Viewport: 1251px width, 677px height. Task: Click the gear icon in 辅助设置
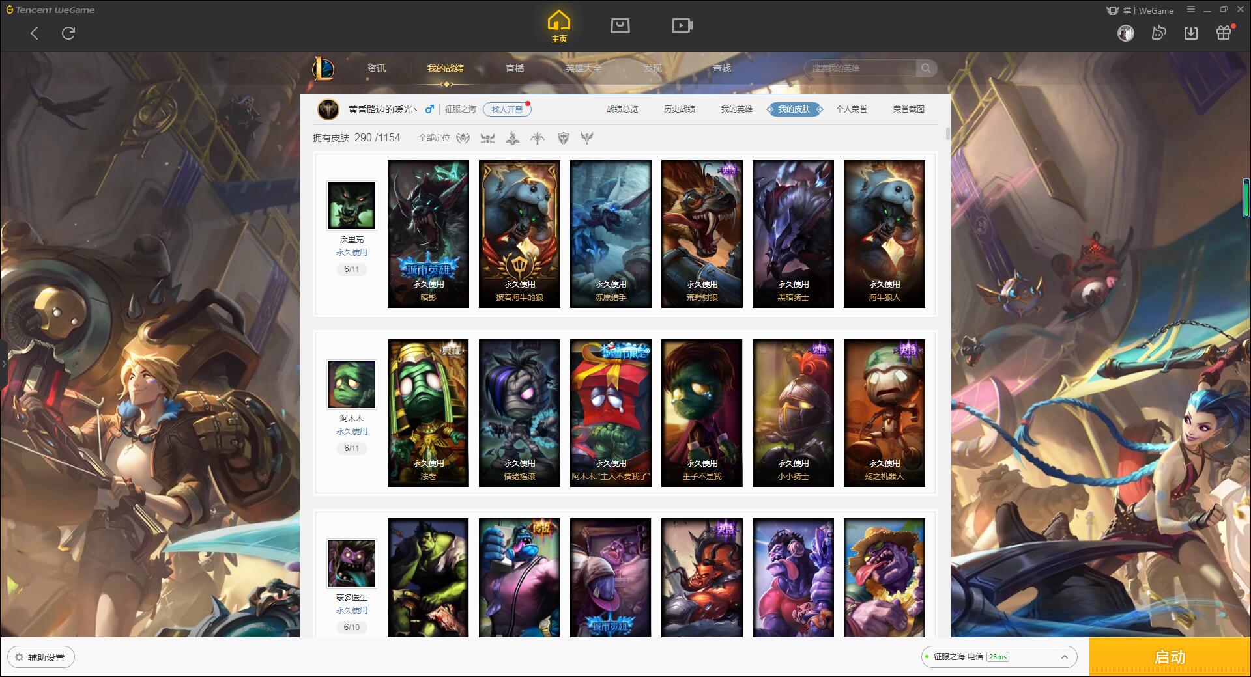20,657
